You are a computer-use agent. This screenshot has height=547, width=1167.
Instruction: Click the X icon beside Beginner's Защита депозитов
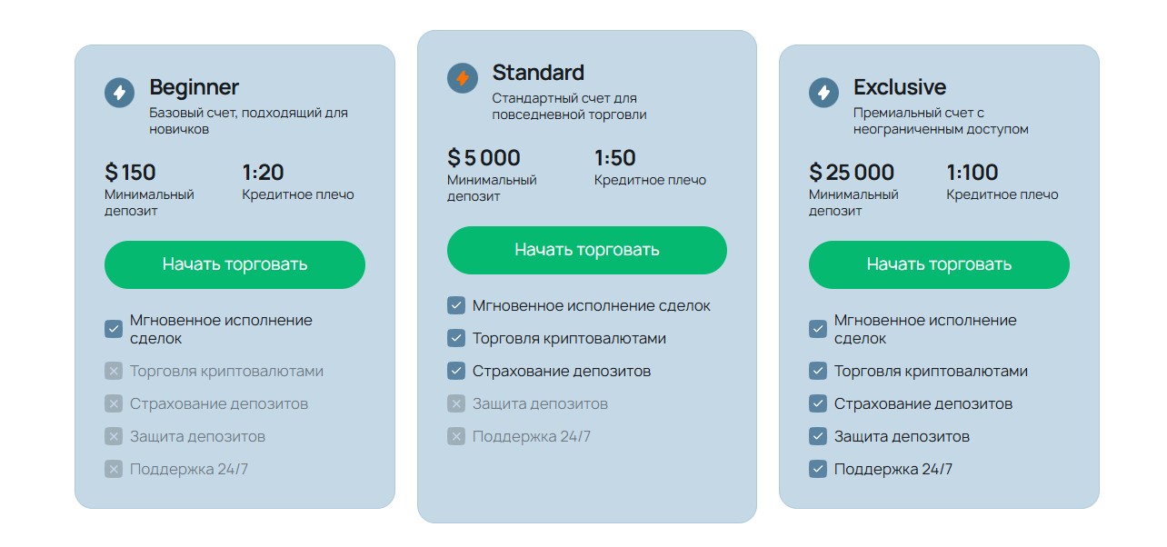[x=114, y=436]
